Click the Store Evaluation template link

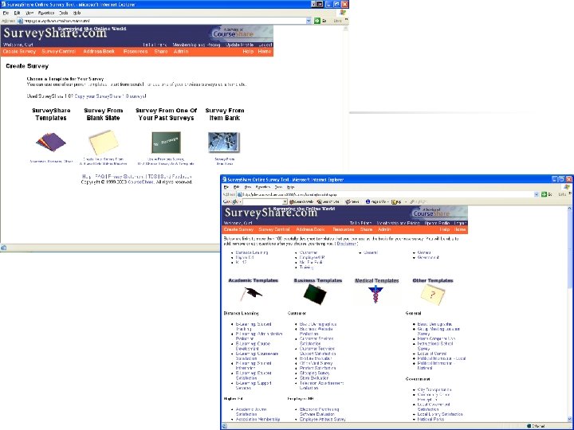314,378
